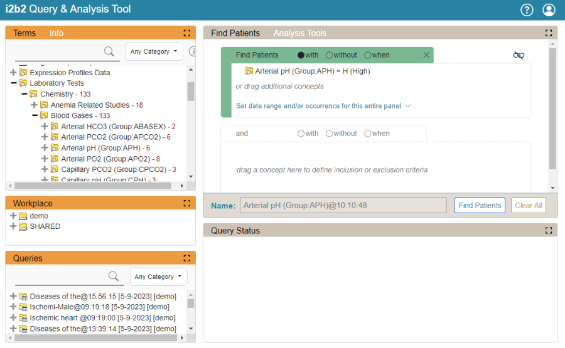Select 'without' radio in first query panel

pos(330,55)
